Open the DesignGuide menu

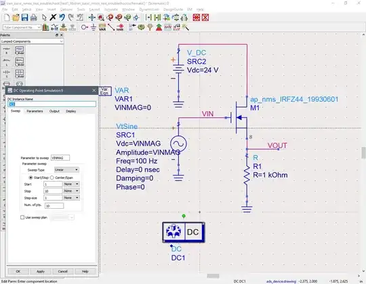click(x=173, y=9)
